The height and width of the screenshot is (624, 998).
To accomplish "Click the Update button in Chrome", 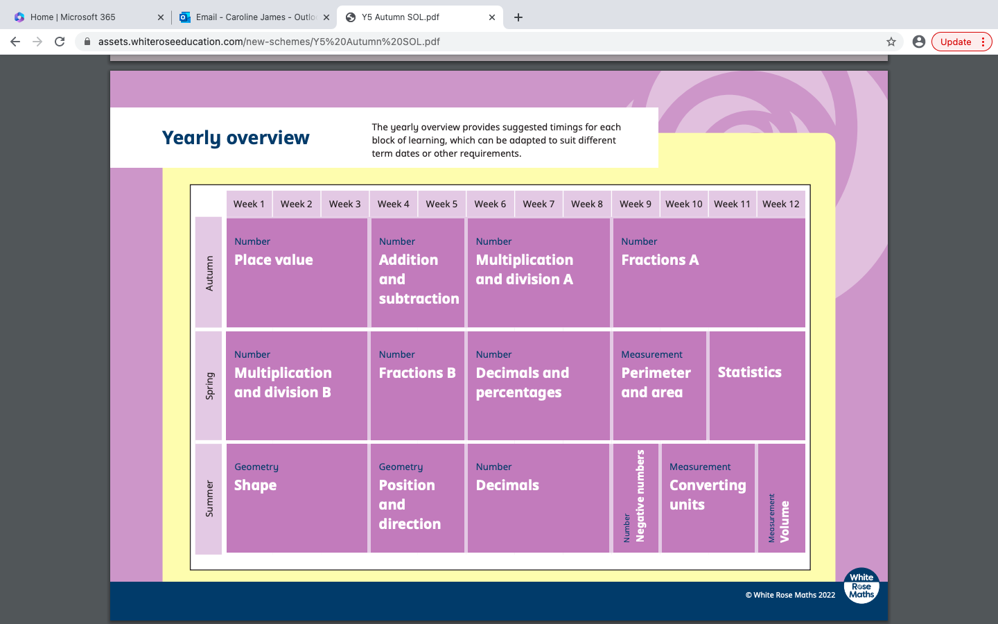I will pos(956,42).
